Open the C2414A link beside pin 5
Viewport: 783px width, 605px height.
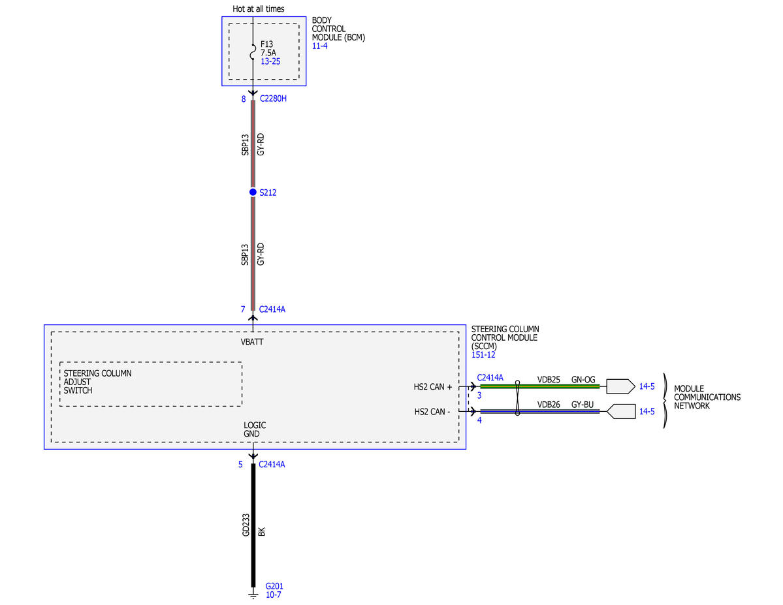coord(272,465)
